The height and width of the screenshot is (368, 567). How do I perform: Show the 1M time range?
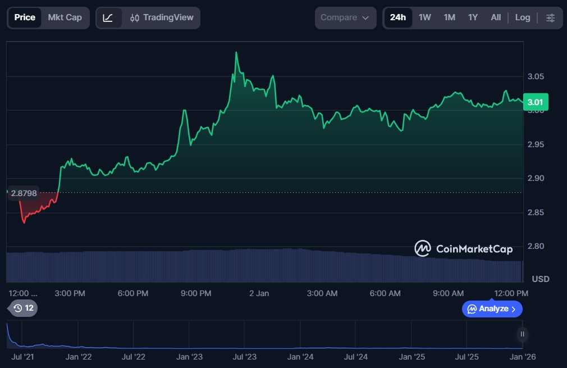coord(449,17)
